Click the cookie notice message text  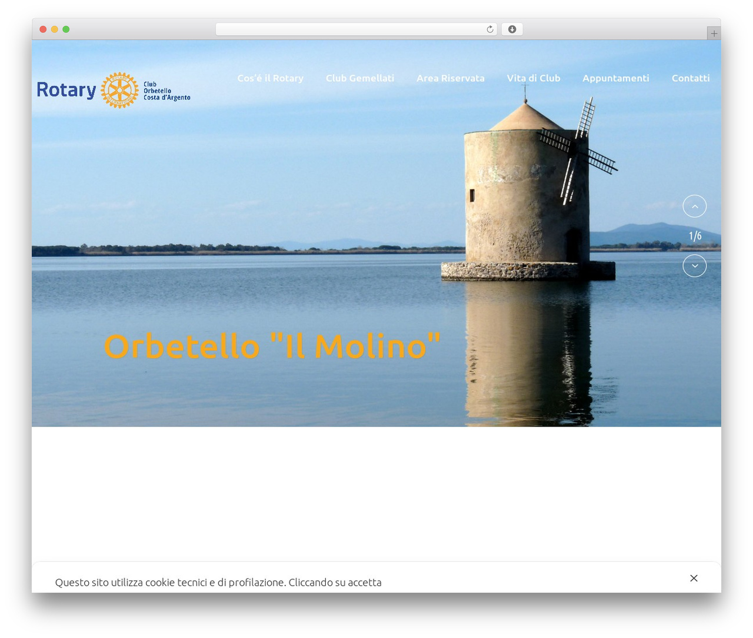coord(218,582)
